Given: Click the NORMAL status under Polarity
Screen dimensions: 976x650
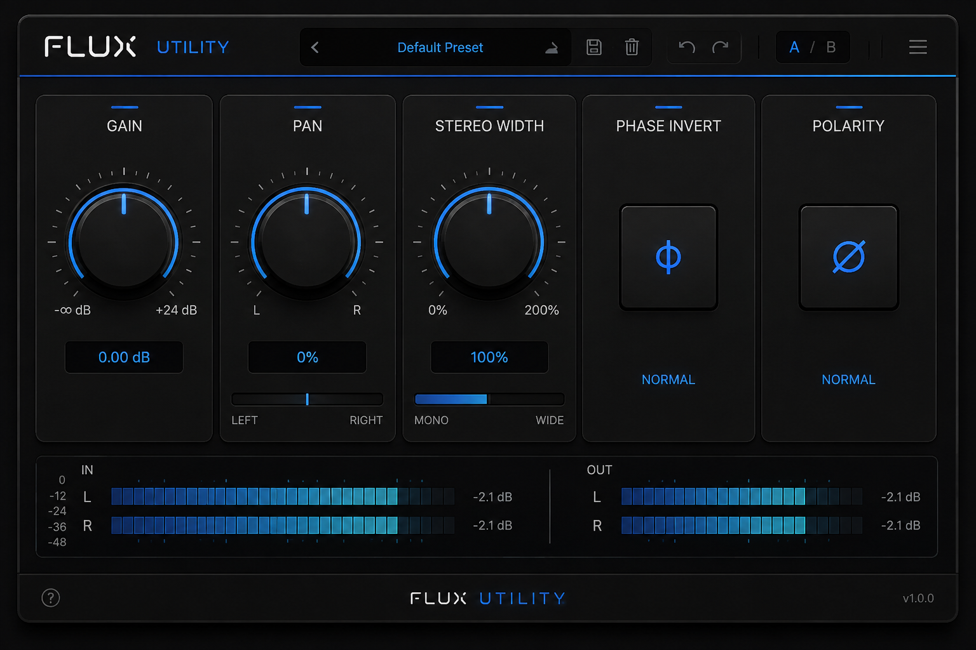Looking at the screenshot, I should (848, 380).
